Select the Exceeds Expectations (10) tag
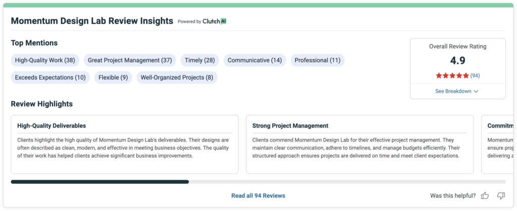This screenshot has width=517, height=211. pyautogui.click(x=50, y=78)
